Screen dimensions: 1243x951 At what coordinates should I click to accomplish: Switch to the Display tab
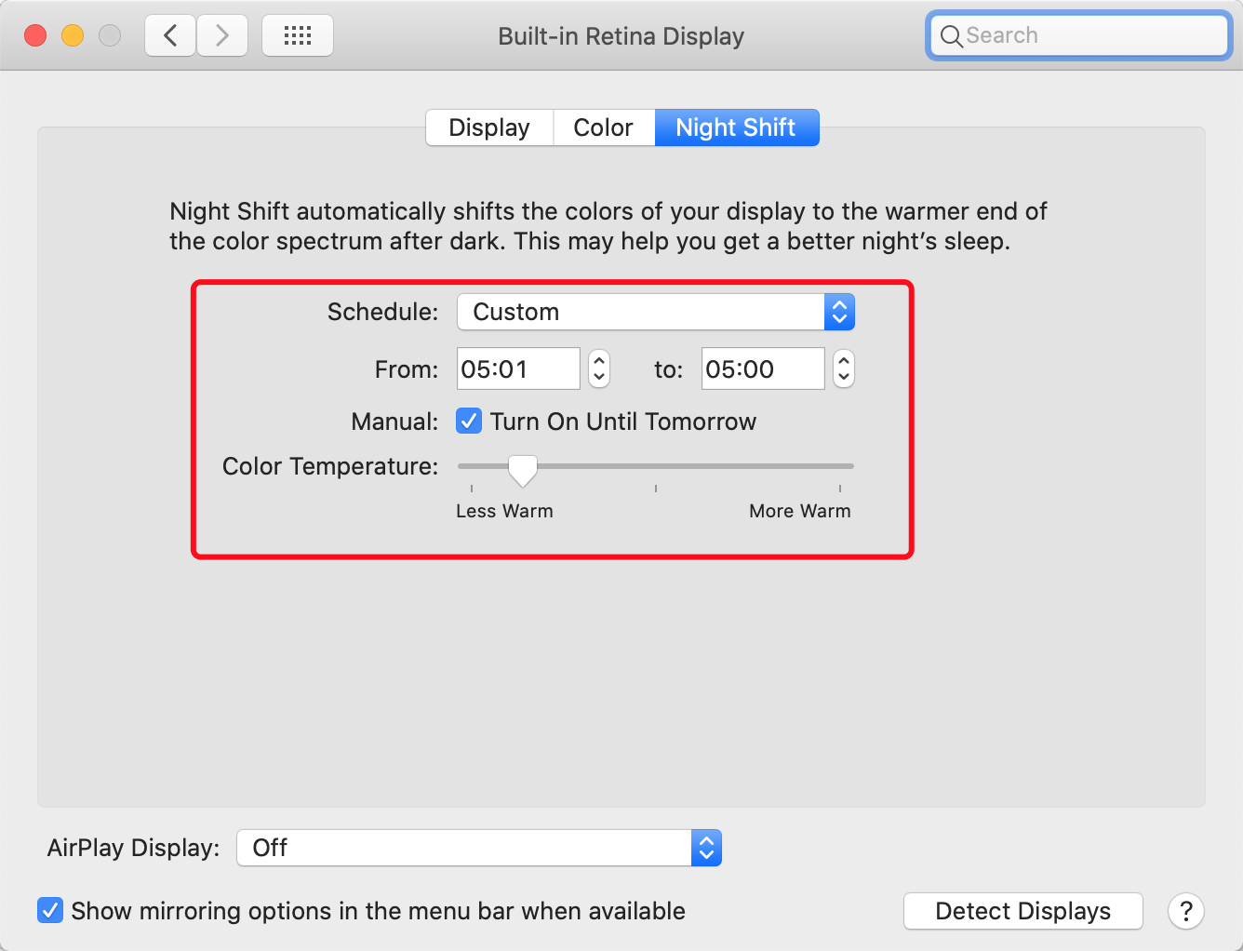point(489,127)
